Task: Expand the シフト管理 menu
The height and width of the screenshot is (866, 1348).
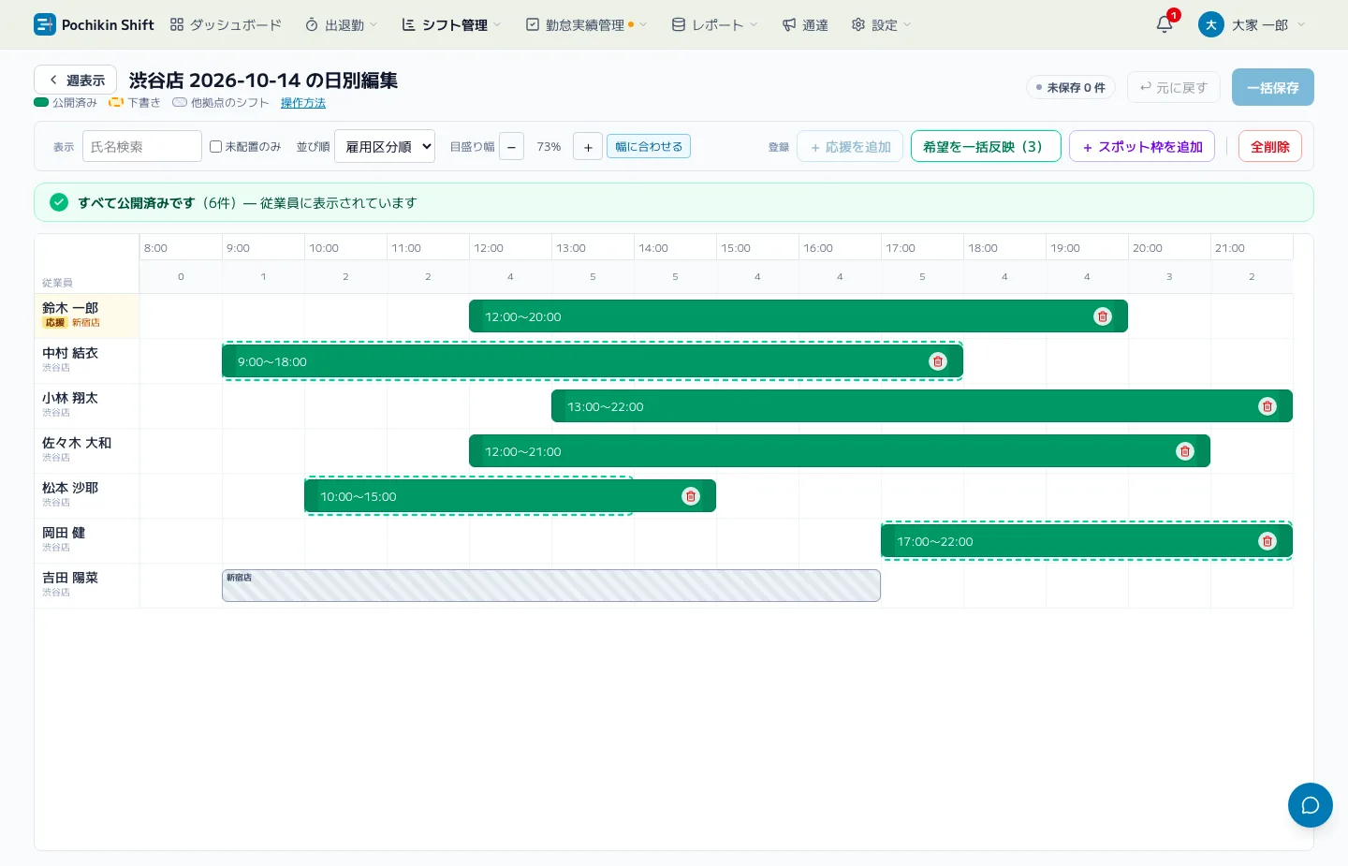Action: (452, 25)
